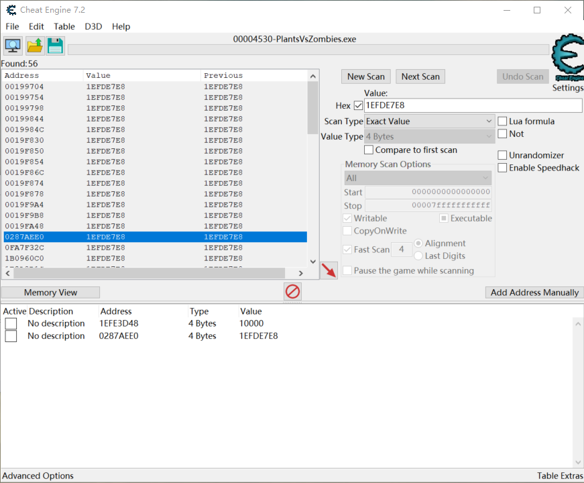Click the Description column header in table
This screenshot has width=584, height=483.
coord(51,311)
